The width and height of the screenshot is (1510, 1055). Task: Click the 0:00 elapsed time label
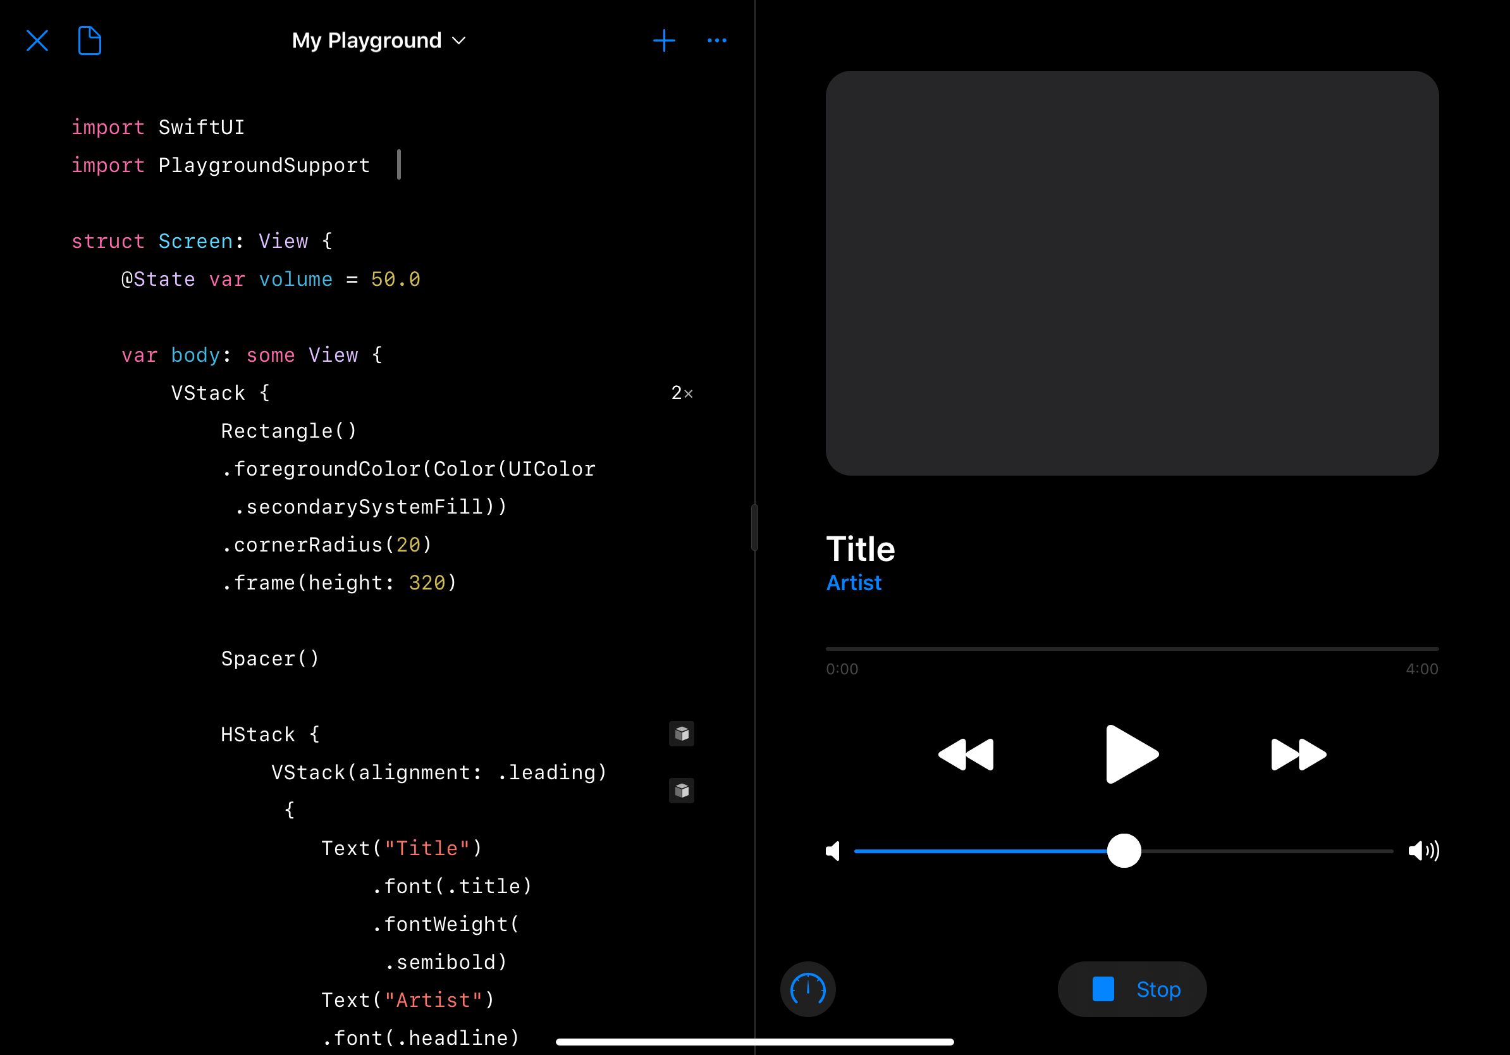click(842, 669)
